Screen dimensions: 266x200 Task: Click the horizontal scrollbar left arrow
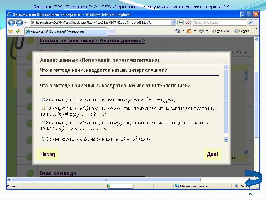pyautogui.click(x=9, y=180)
